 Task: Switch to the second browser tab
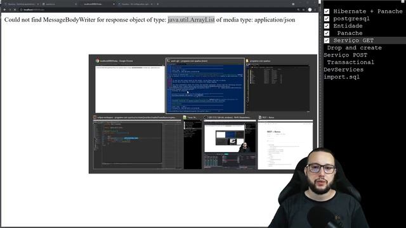pyautogui.click(x=59, y=4)
